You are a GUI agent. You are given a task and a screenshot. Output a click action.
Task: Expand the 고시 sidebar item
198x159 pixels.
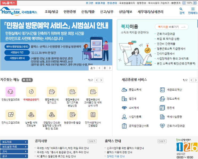[x=14, y=151]
